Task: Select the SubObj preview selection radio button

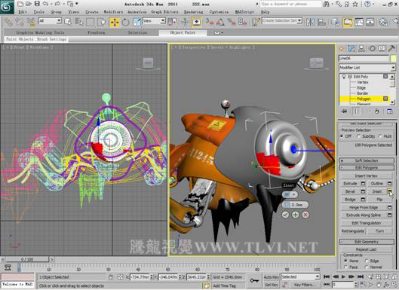Action: point(358,136)
